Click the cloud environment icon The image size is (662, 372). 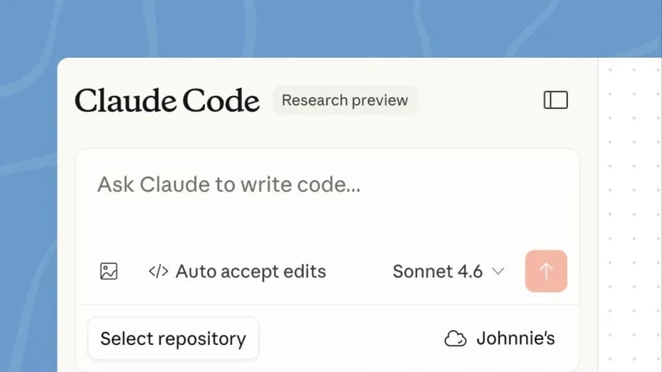click(455, 339)
